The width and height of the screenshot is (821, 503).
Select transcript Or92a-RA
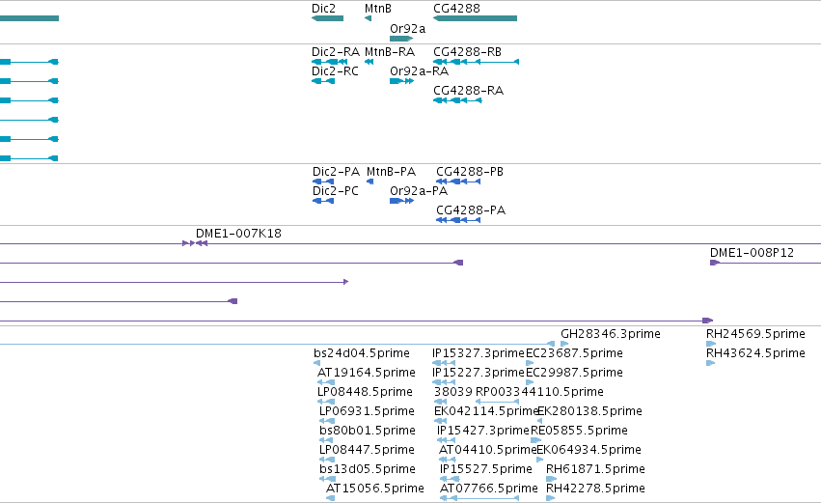pos(420,71)
